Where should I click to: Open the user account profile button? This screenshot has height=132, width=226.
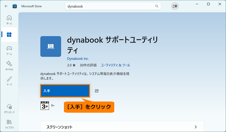[175, 6]
